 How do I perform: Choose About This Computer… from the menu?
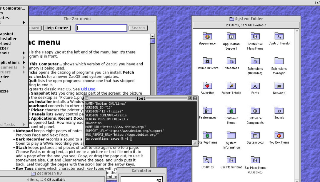(x=14, y=8)
